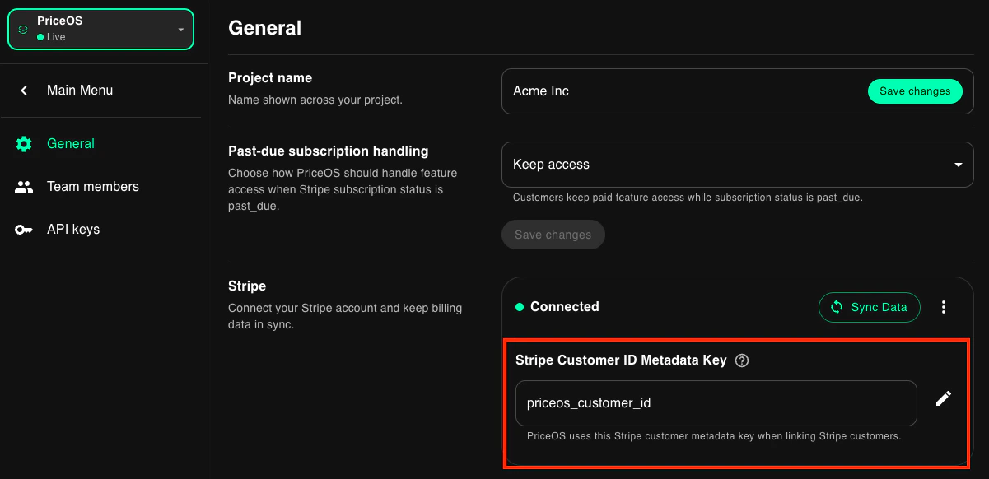Click the Team members people icon
The height and width of the screenshot is (479, 989).
pos(24,187)
